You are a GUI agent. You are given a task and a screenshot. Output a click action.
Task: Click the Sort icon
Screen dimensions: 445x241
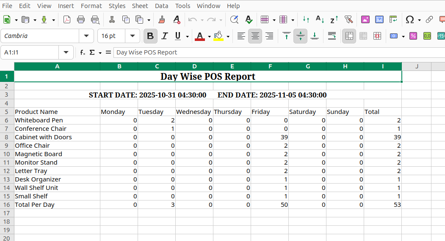306,20
